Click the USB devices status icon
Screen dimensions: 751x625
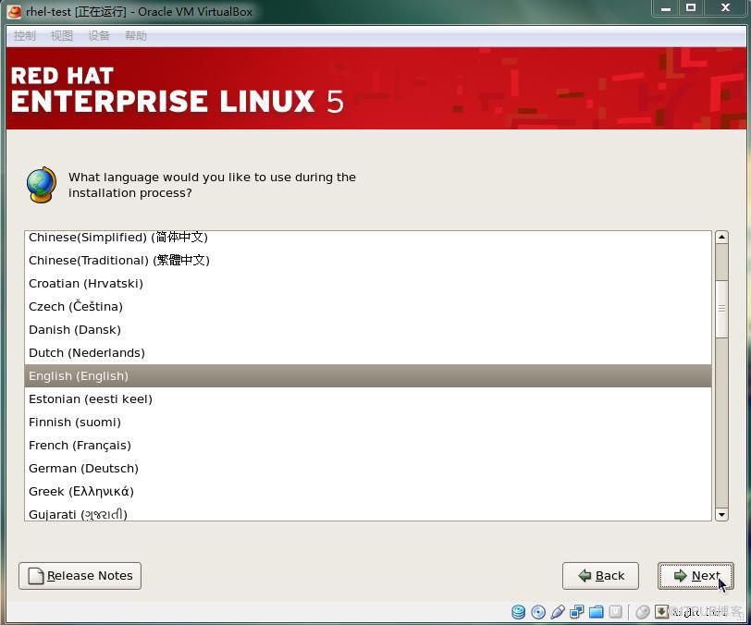[x=558, y=611]
